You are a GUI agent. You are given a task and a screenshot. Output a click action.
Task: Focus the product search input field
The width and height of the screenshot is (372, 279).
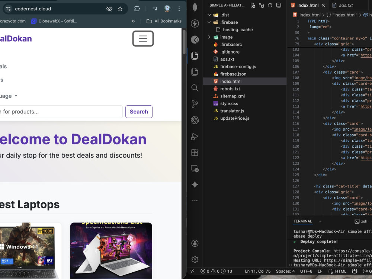click(61, 112)
